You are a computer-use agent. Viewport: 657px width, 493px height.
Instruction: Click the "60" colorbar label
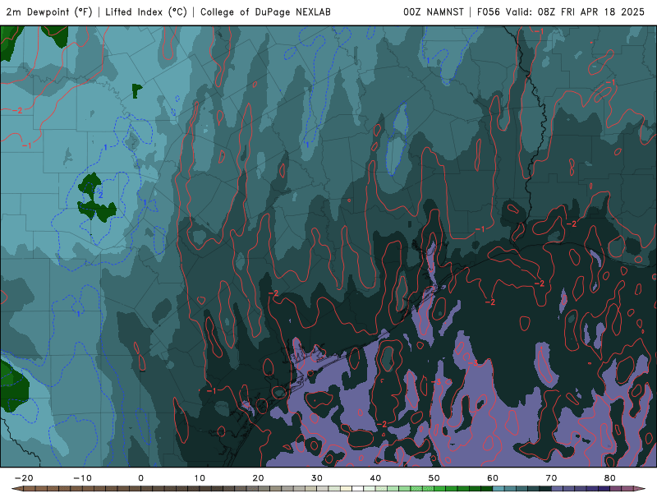493,478
